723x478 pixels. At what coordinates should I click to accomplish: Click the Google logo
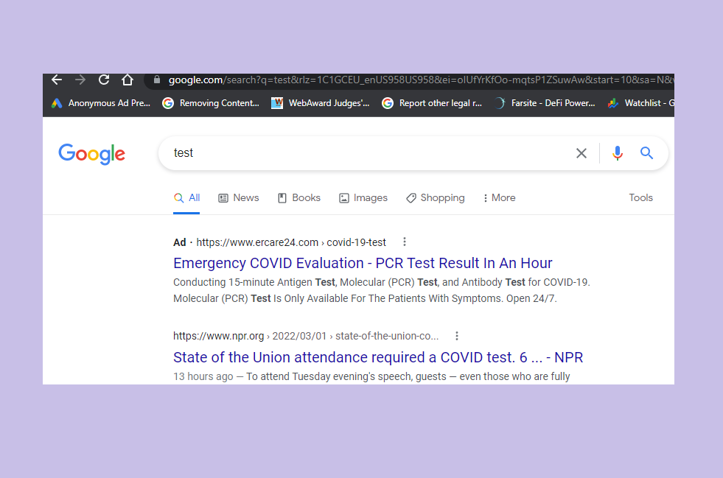coord(92,153)
